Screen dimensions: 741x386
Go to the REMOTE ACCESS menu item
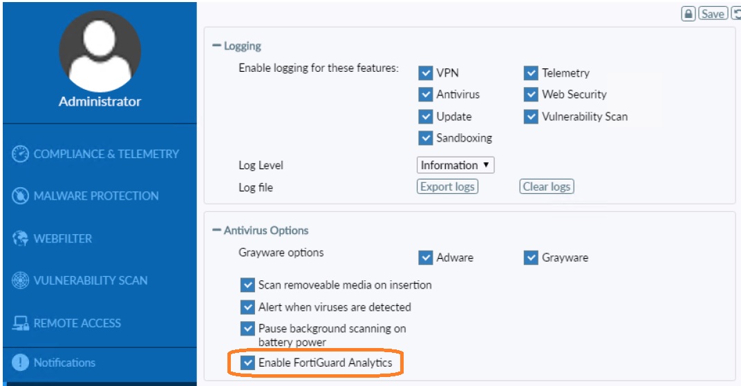pyautogui.click(x=77, y=323)
